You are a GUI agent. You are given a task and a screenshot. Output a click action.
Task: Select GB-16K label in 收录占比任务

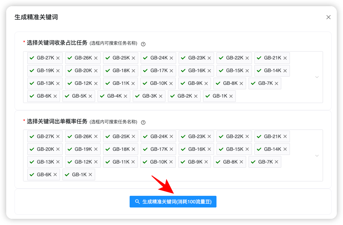click(x=197, y=70)
